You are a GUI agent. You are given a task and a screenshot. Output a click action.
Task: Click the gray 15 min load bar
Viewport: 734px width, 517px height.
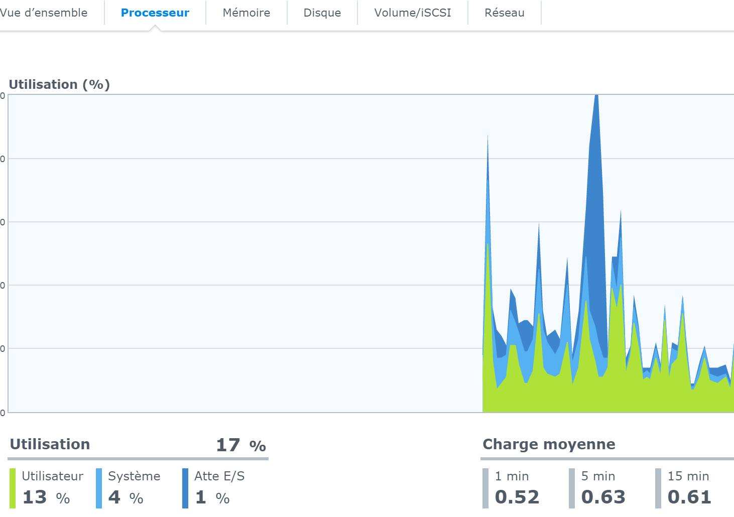point(658,488)
